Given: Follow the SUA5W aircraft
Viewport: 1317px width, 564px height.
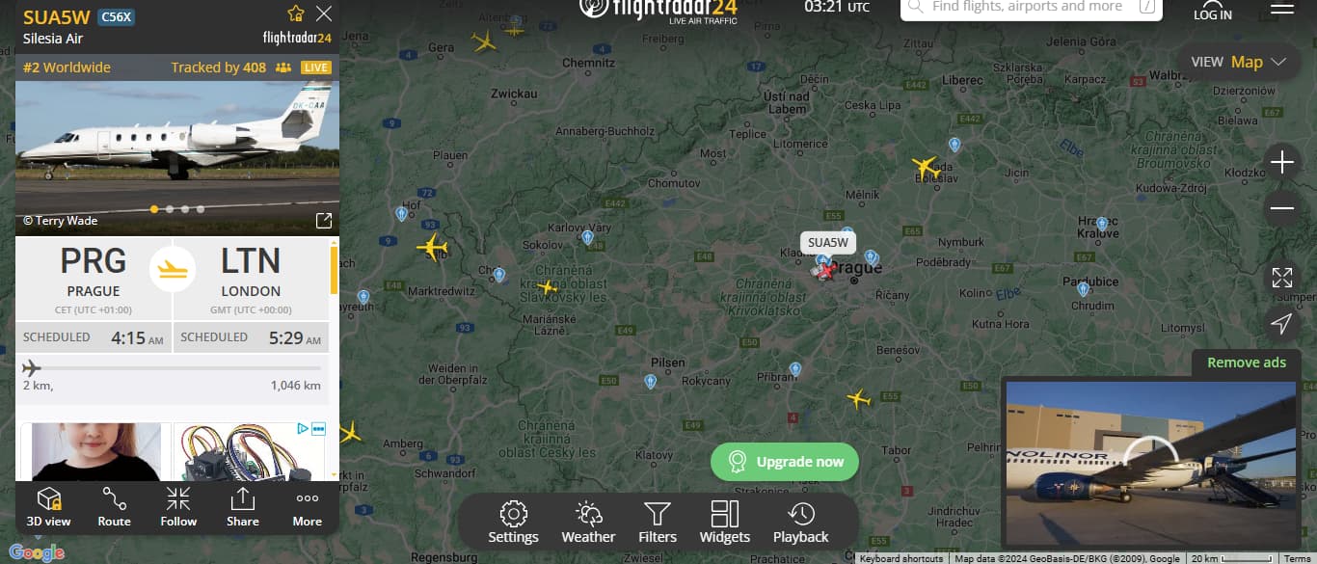Looking at the screenshot, I should 178,507.
